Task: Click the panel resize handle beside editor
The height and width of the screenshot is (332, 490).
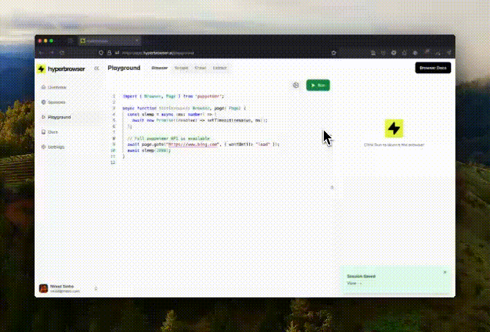Action: pyautogui.click(x=332, y=187)
